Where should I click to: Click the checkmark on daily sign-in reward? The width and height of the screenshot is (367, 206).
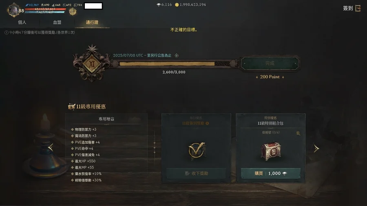coord(197,150)
